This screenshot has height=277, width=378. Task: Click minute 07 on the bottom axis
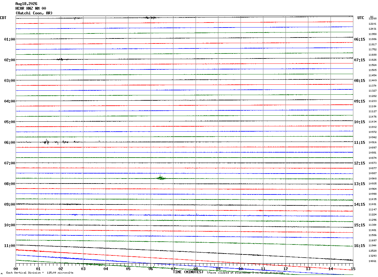(173, 269)
